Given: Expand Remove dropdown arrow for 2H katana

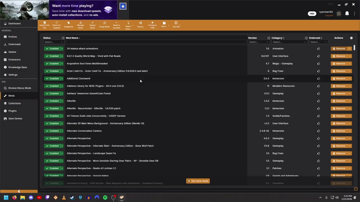Looking at the screenshot, I should [x=349, y=49].
